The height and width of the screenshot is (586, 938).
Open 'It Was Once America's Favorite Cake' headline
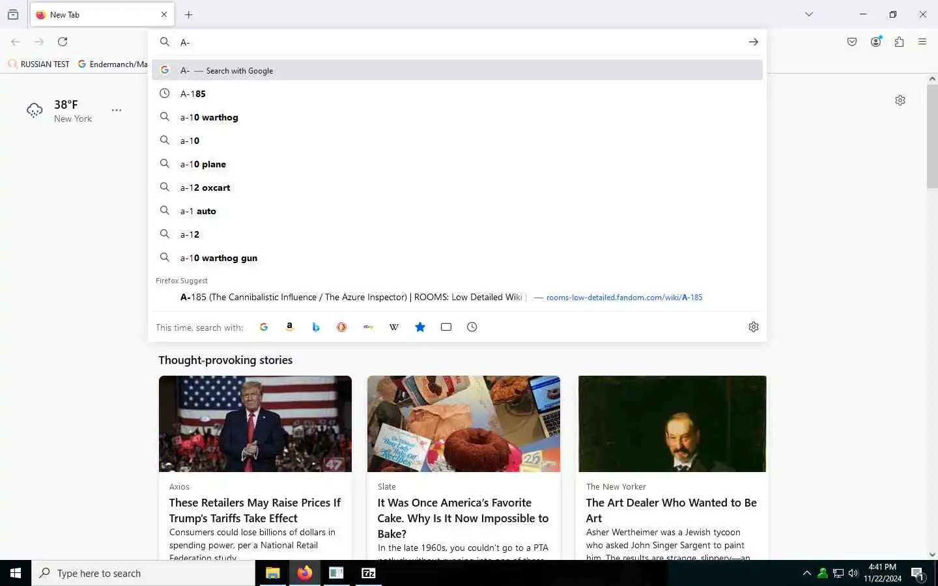pos(463,518)
